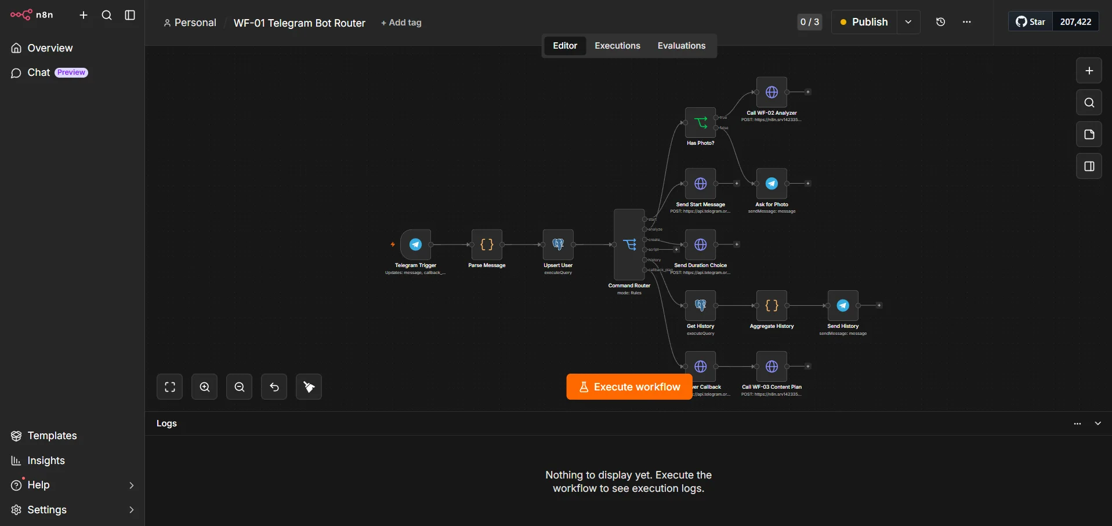Collapse the left sidebar panel

click(130, 15)
